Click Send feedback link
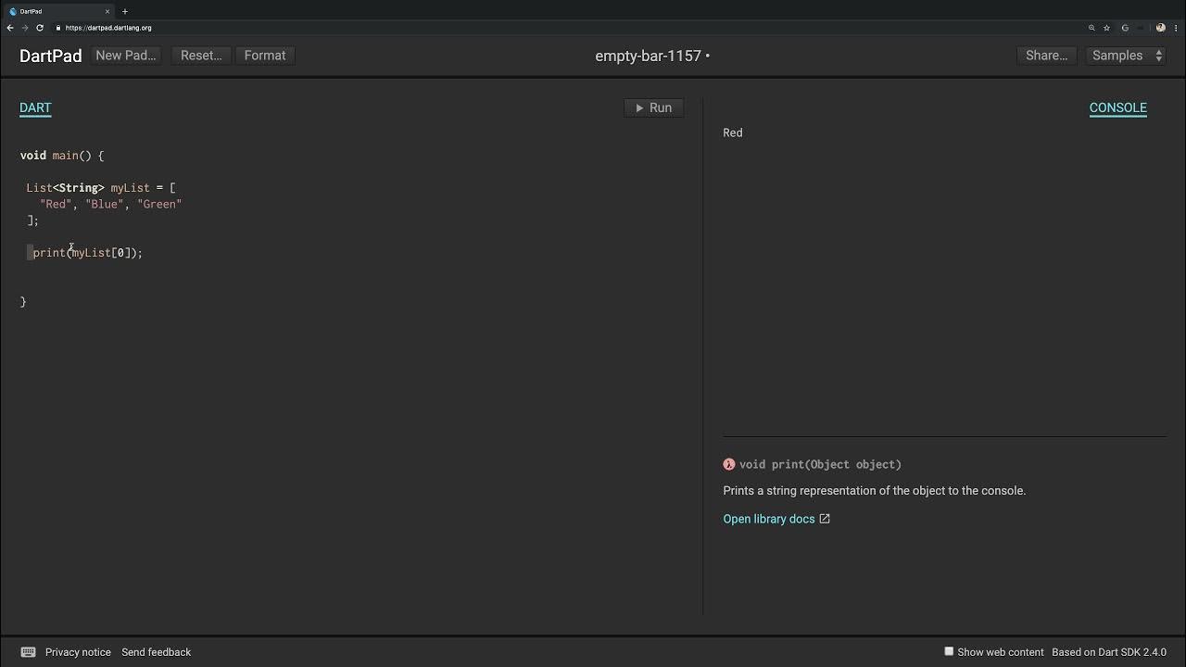The image size is (1186, 667). [156, 652]
